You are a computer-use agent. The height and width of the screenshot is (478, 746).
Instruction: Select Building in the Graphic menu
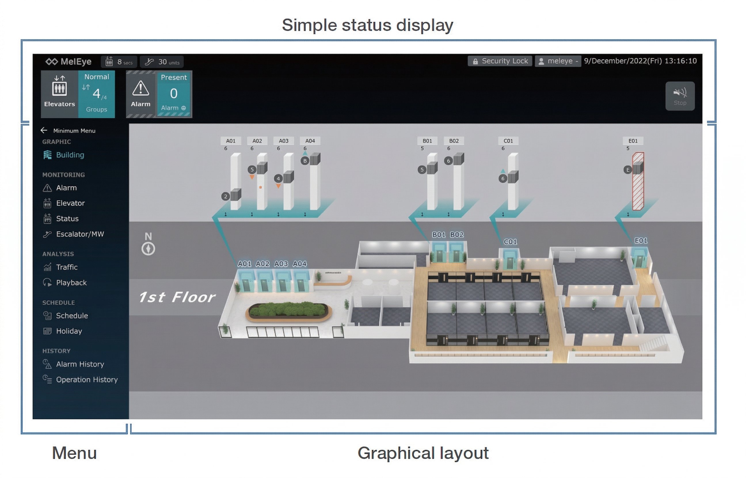tap(70, 155)
